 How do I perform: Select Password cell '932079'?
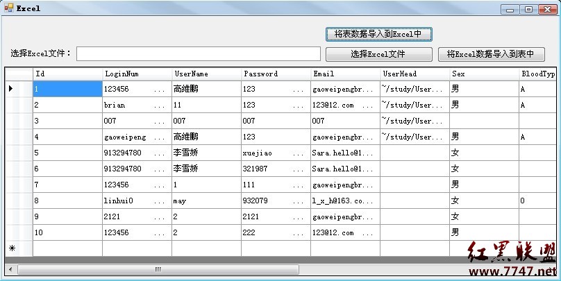click(276, 201)
